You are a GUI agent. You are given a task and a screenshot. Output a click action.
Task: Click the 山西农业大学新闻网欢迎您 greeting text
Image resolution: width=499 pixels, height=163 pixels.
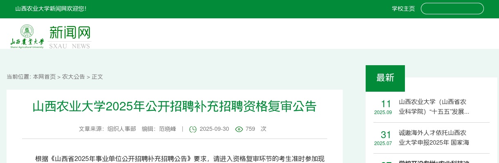pyautogui.click(x=51, y=9)
